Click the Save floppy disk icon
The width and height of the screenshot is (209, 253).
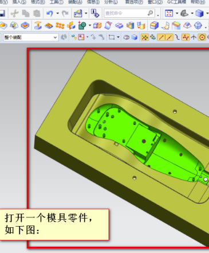click(2, 13)
